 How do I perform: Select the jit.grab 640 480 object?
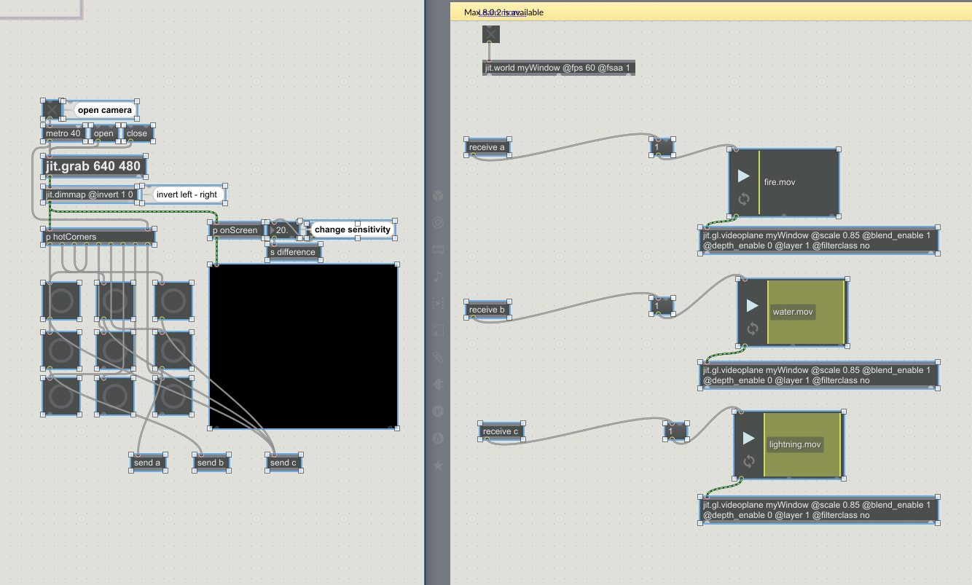click(94, 166)
